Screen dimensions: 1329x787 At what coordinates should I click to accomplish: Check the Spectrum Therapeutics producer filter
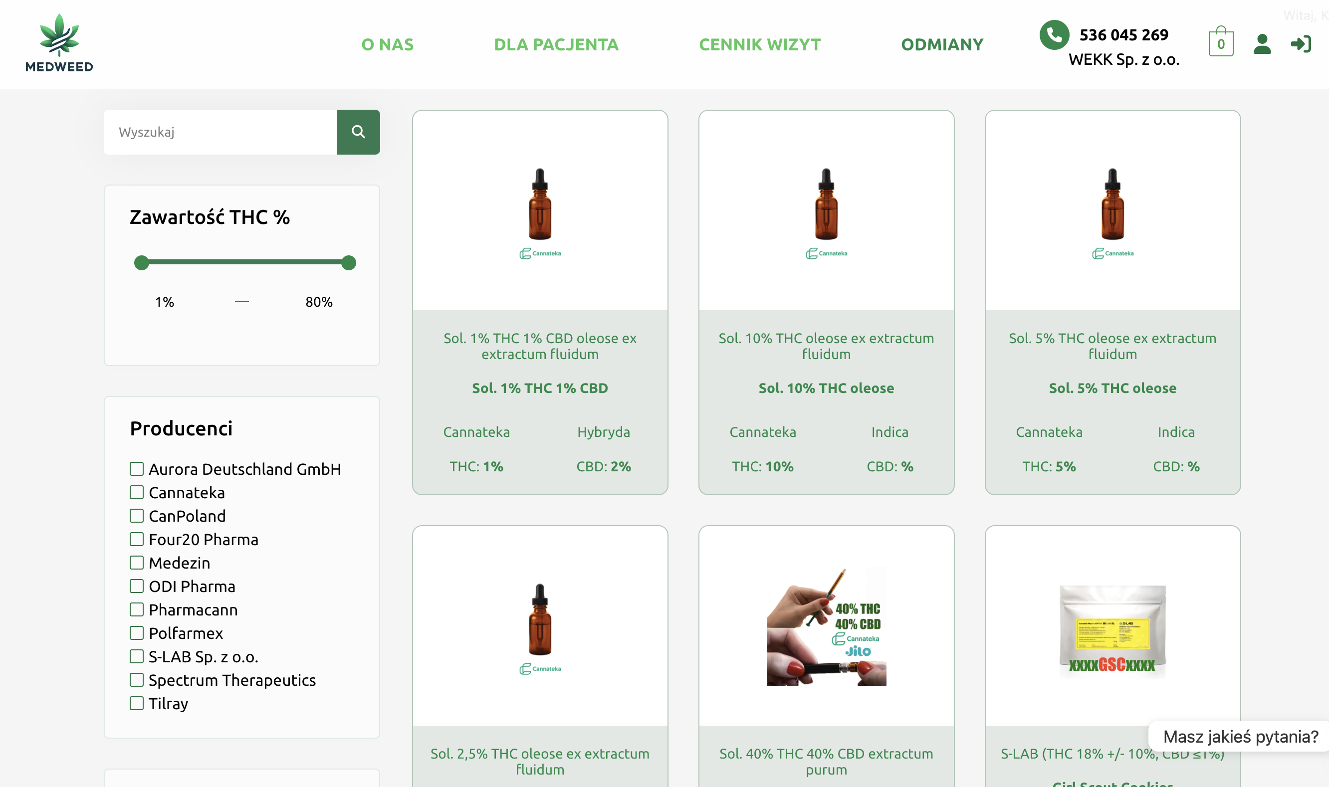[137, 680]
